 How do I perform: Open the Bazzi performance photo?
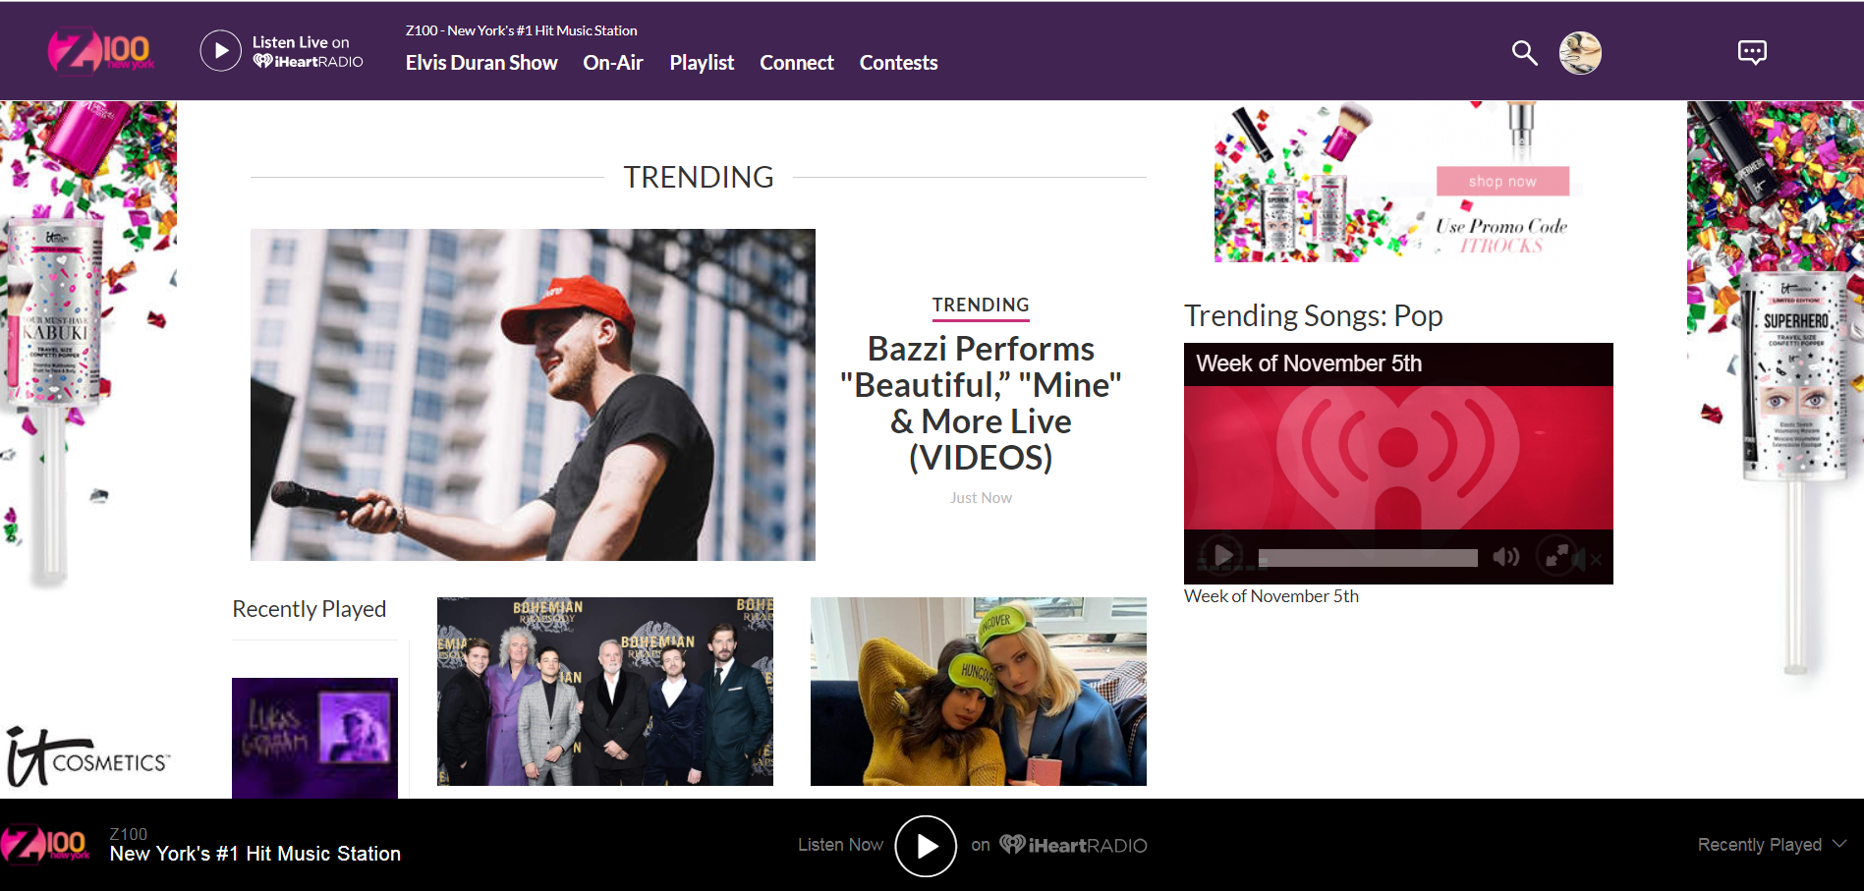coord(533,395)
